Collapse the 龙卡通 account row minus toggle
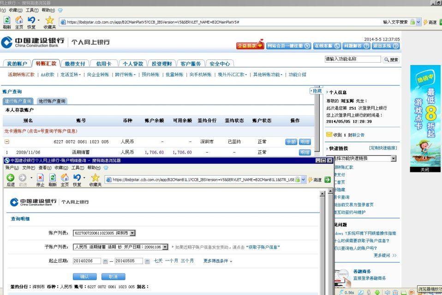442x295 pixels. click(7, 142)
